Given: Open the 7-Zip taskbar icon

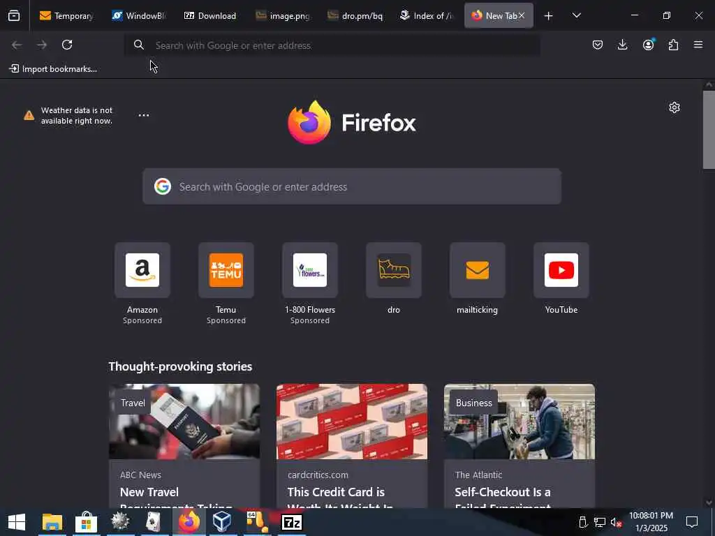Looking at the screenshot, I should point(292,522).
